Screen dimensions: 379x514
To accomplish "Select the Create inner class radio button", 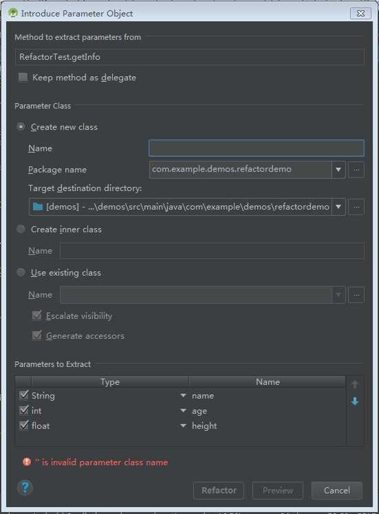I will coord(21,229).
